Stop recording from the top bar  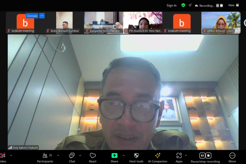pyautogui.click(x=221, y=6)
